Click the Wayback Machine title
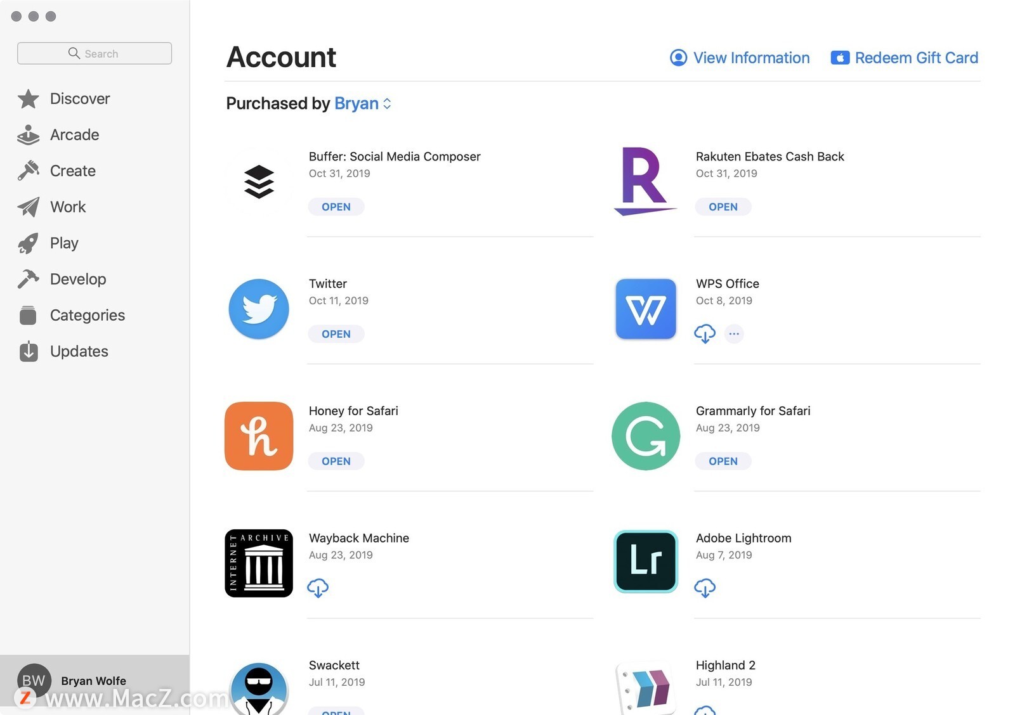 (359, 538)
